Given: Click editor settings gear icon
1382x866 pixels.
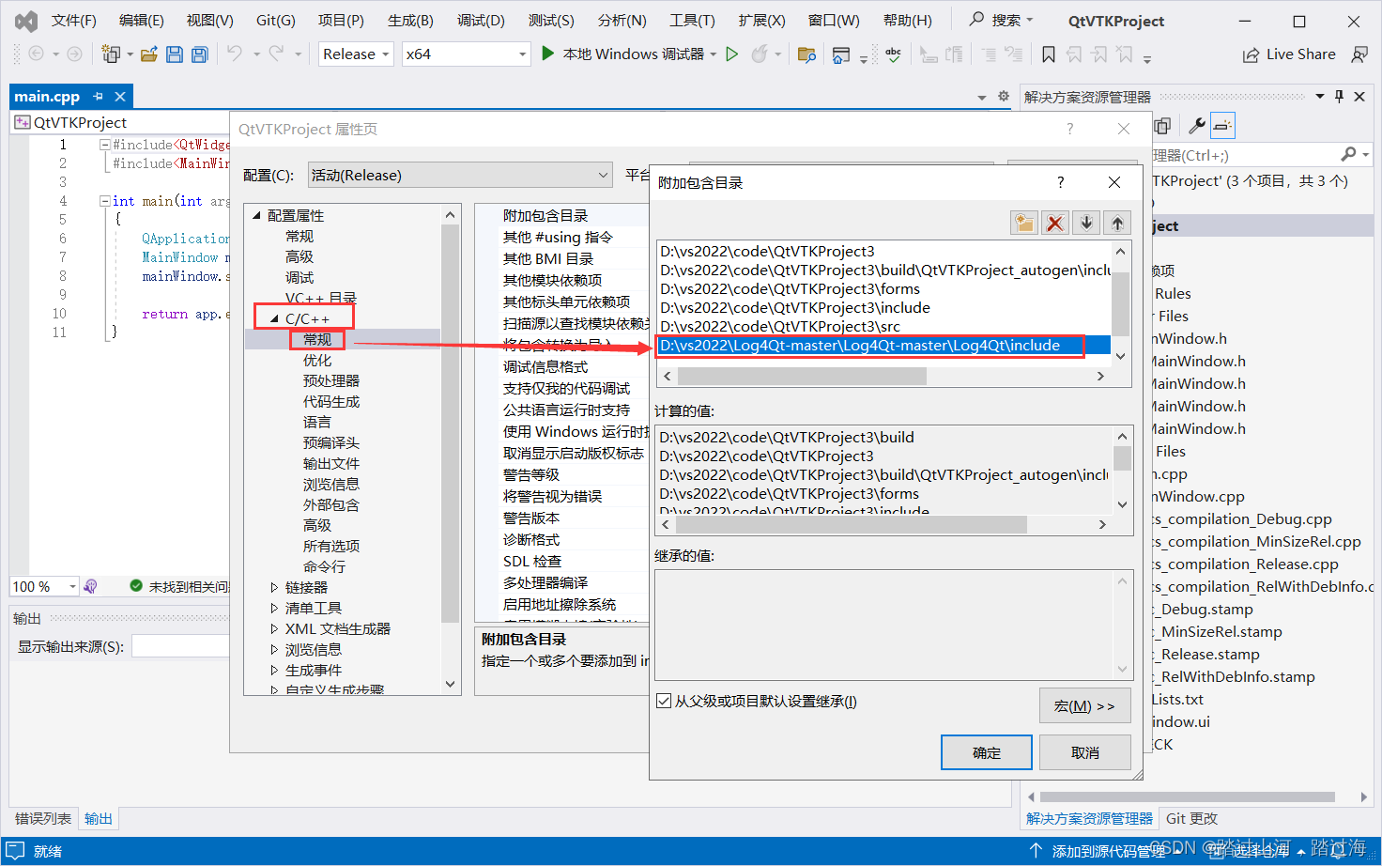Looking at the screenshot, I should click(x=1003, y=96).
